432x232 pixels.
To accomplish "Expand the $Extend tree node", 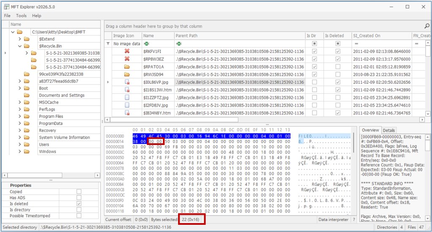I will [20, 39].
